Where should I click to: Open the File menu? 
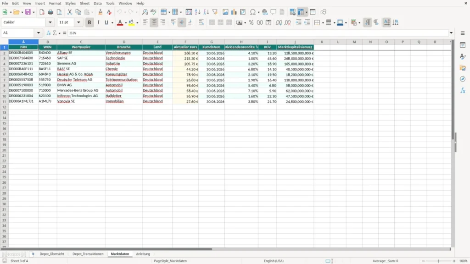point(5,3)
